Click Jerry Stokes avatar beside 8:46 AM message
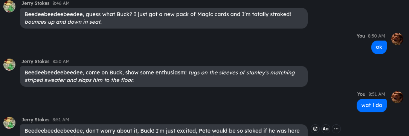 click(x=9, y=6)
